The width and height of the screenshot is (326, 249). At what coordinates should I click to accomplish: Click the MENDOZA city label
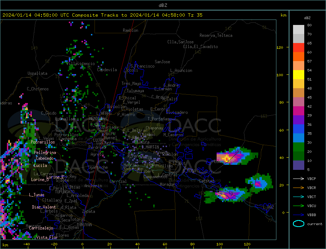point(97,119)
